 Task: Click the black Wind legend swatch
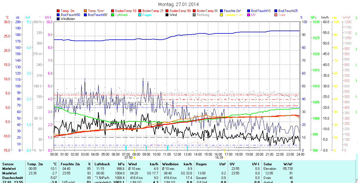tap(167, 15)
